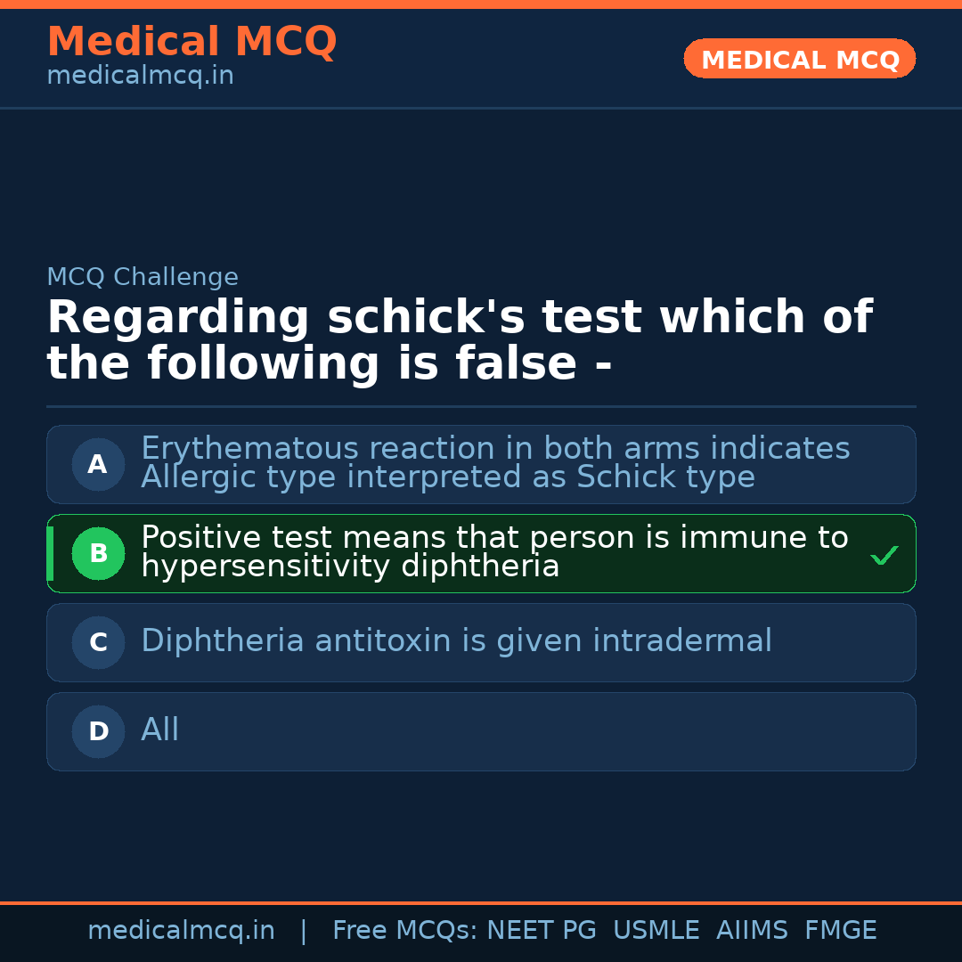962x962 pixels.
Task: Select answer 'Erythematous reaction in both arms'
Action: 494,462
